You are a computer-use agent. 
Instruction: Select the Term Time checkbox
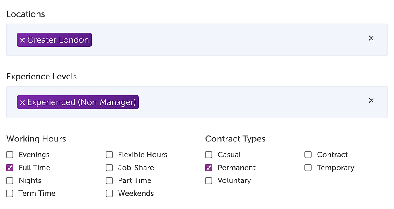point(10,193)
